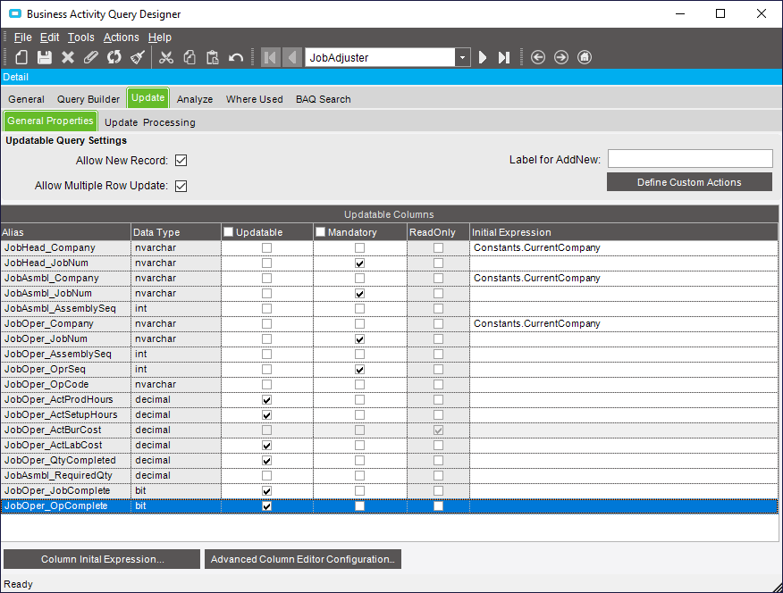Click the New document toolbar icon

(x=21, y=57)
